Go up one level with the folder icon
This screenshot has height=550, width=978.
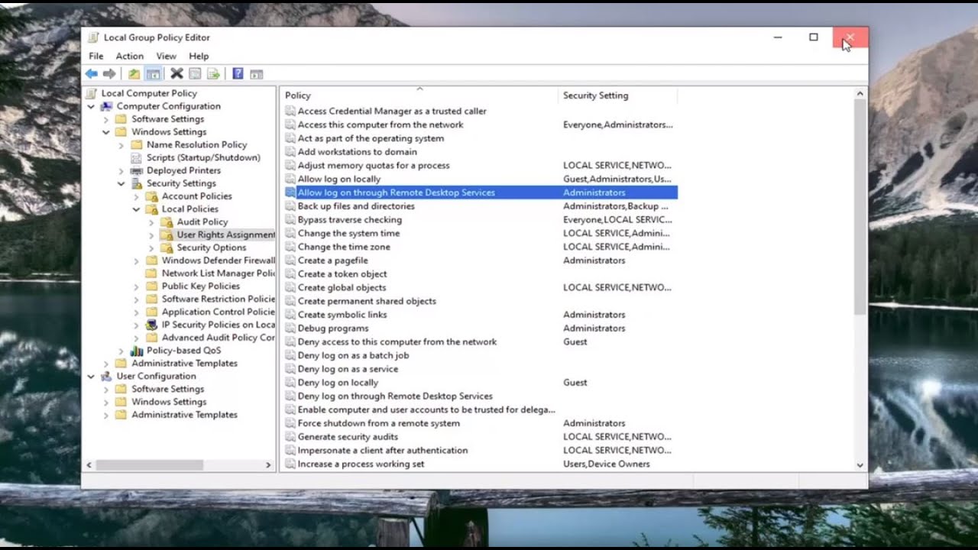coord(134,74)
